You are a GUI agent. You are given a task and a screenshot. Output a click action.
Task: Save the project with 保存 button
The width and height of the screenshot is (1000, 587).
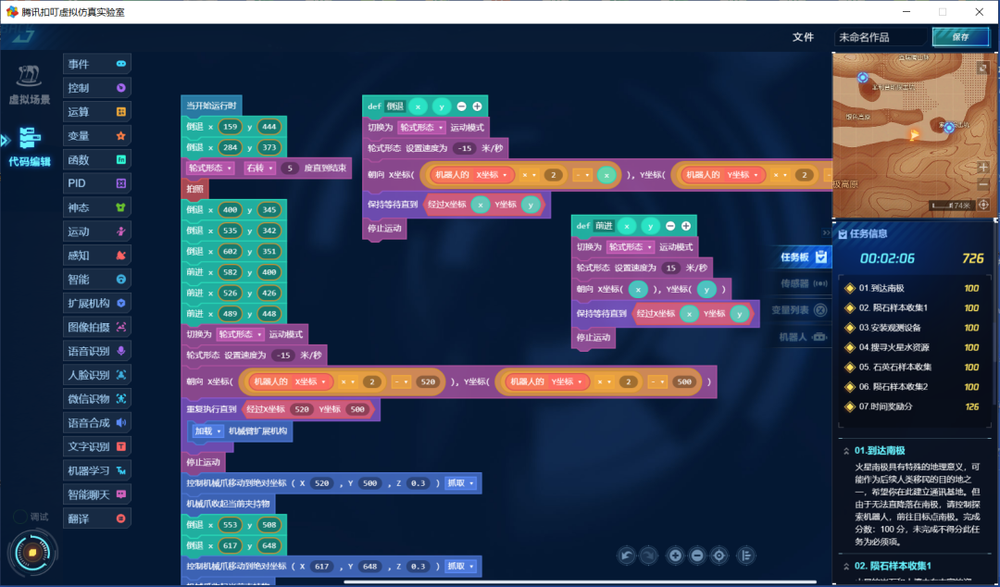[x=960, y=37]
